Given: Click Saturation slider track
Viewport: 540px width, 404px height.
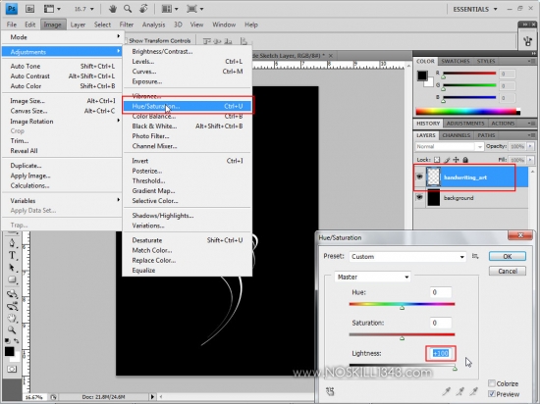Looking at the screenshot, I should 402,334.
